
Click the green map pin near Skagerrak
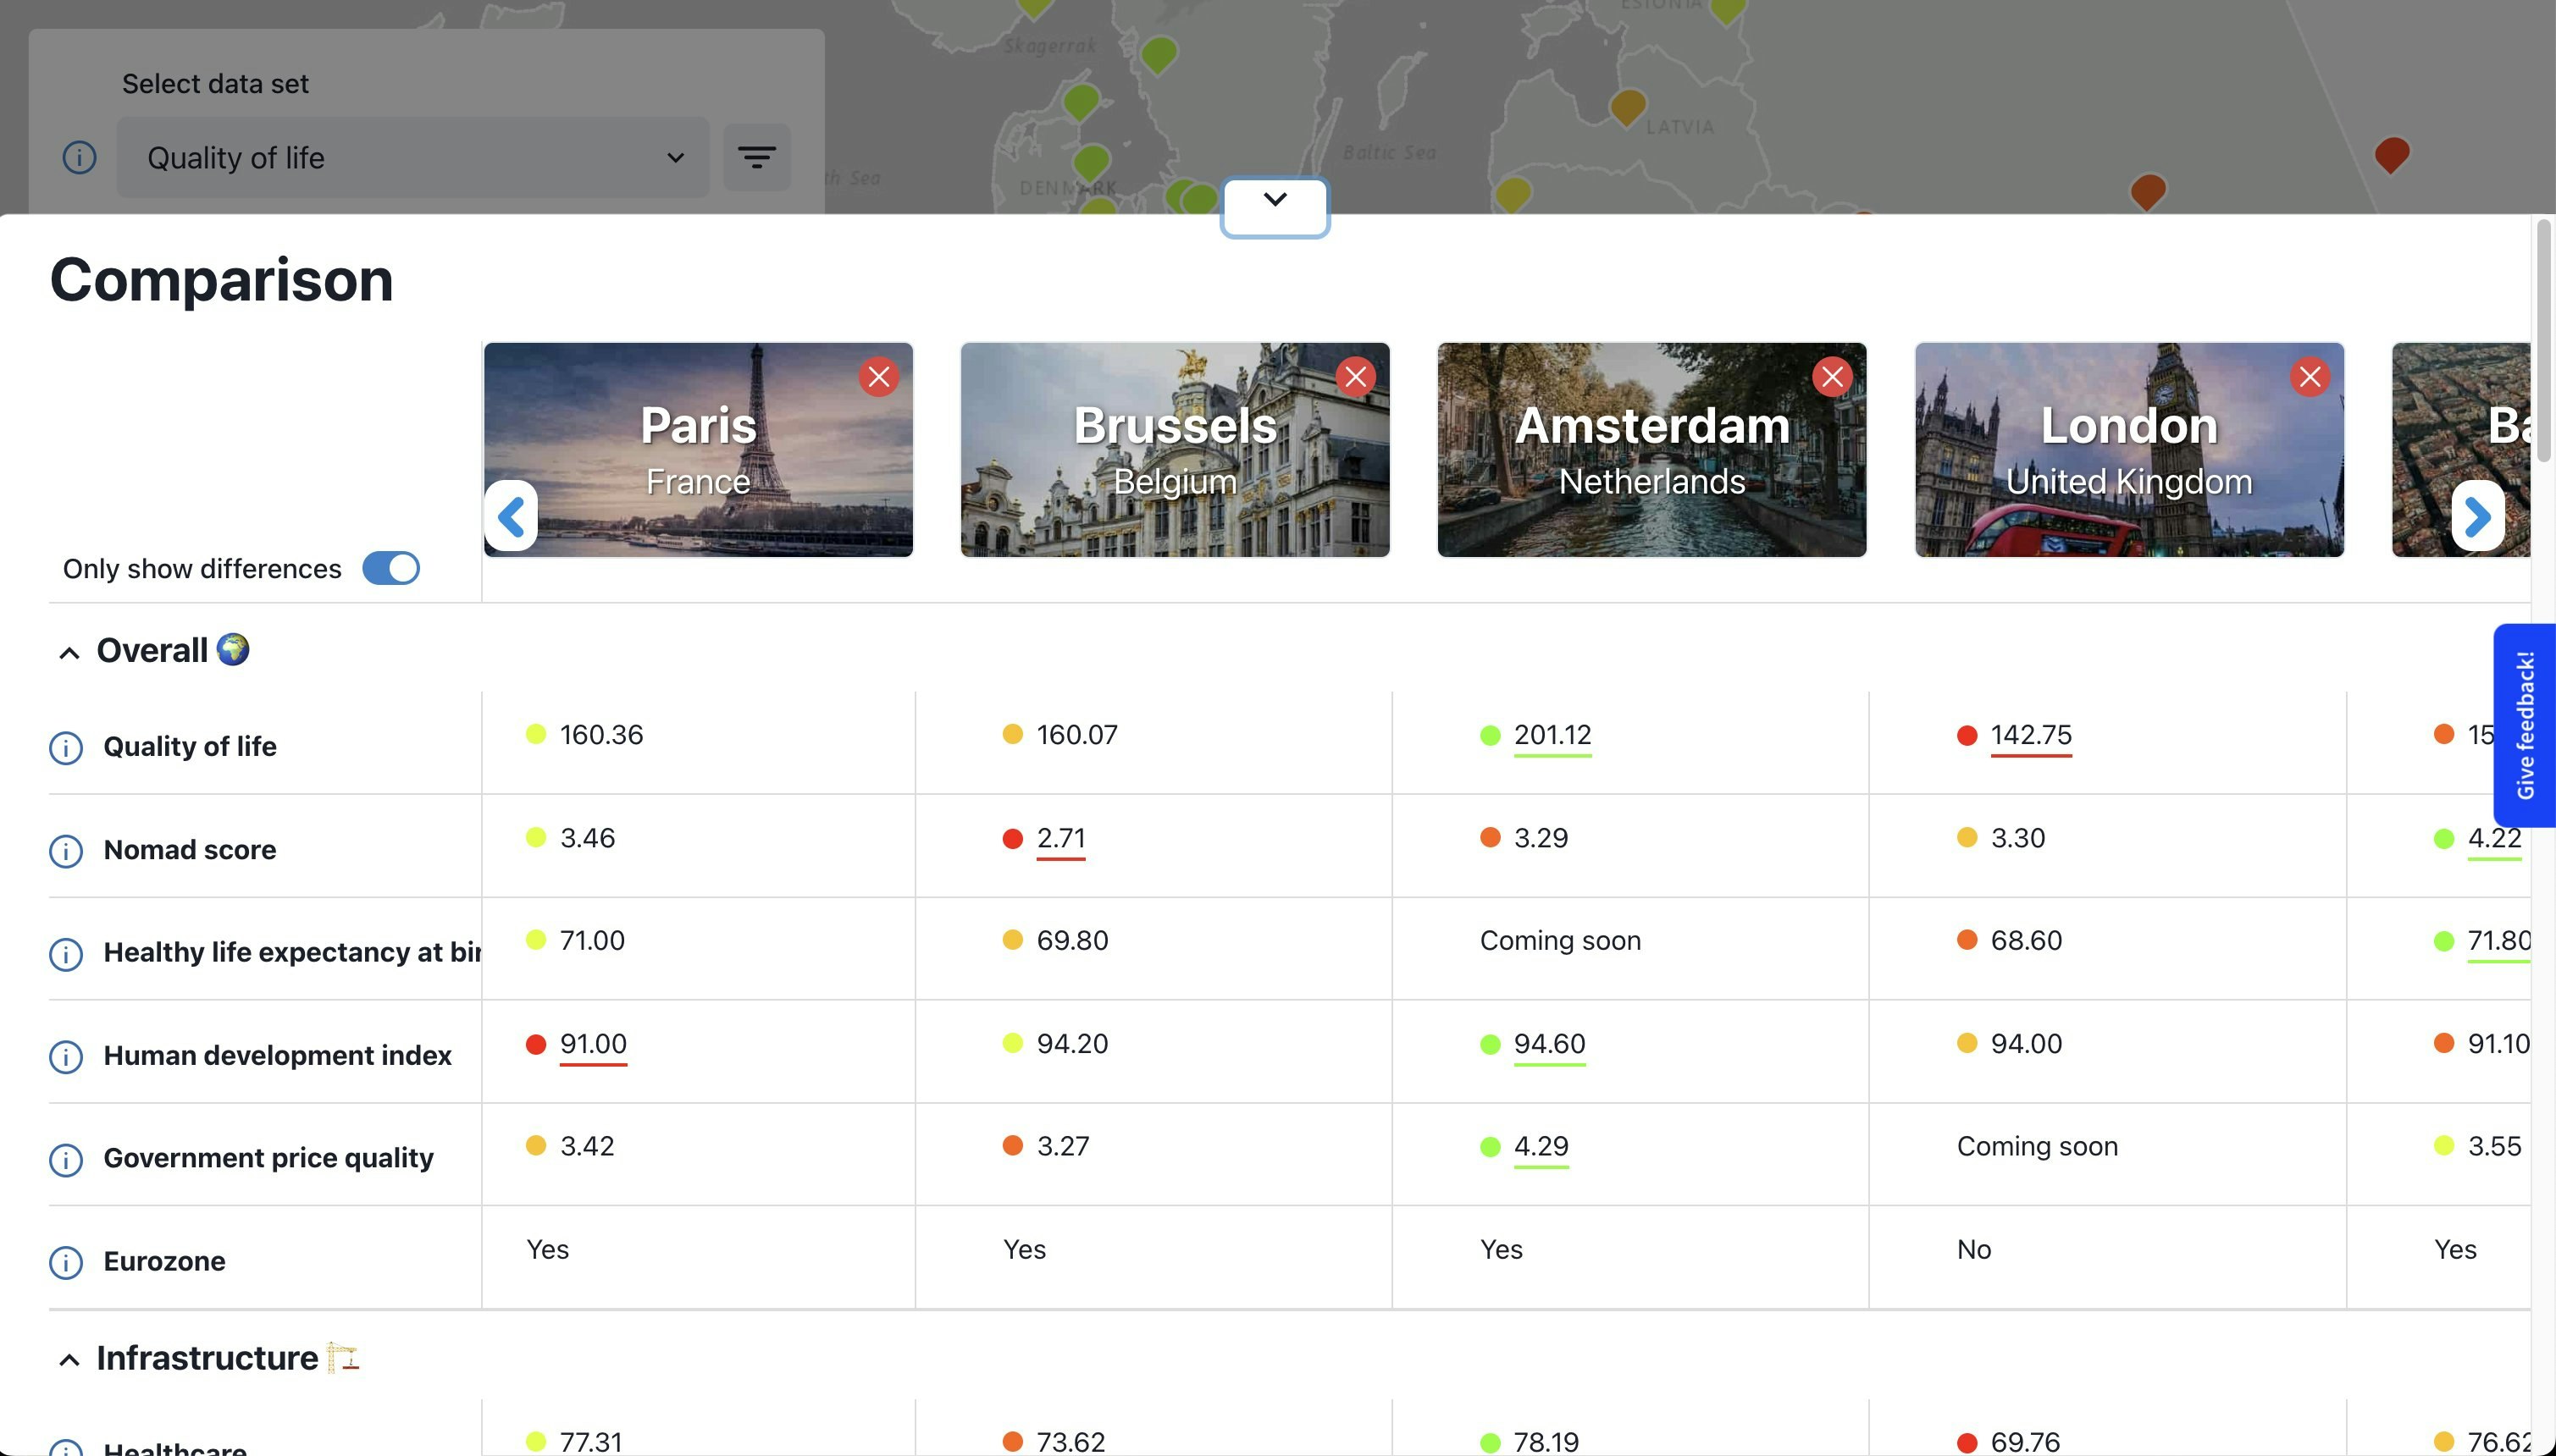[1159, 53]
